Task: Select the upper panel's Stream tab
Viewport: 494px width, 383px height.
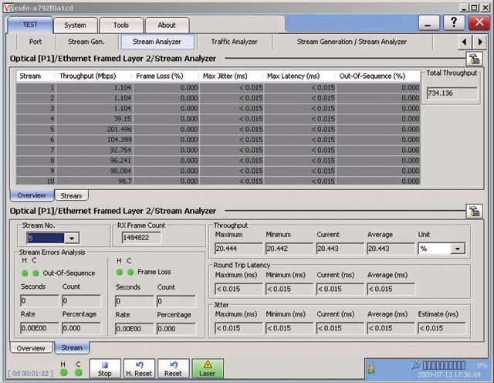Action: (71, 195)
